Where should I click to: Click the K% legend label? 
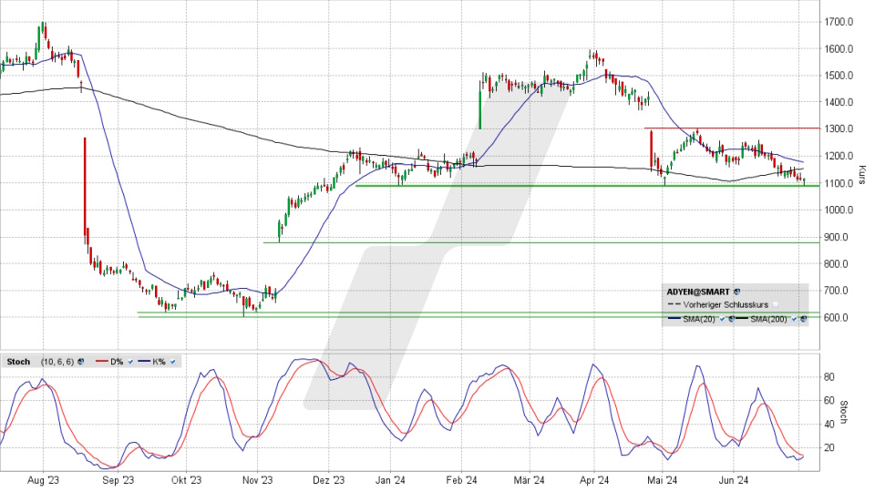[159, 362]
